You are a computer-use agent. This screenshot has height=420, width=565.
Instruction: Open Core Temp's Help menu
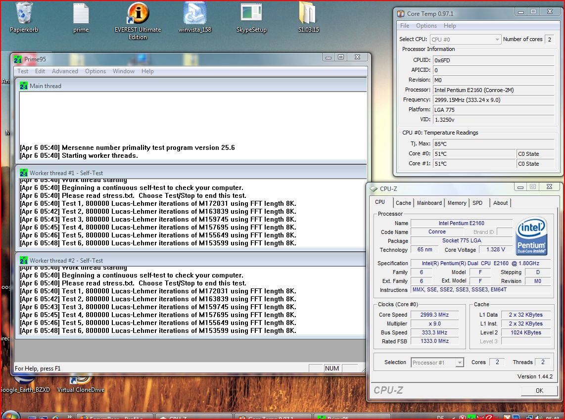(450, 26)
